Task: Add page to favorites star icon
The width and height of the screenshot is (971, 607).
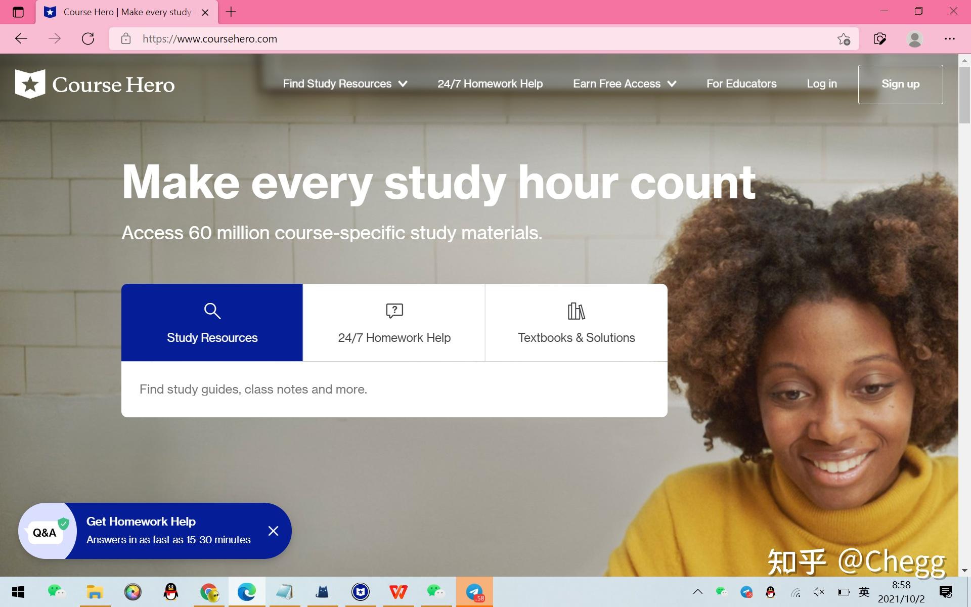Action: pos(843,39)
